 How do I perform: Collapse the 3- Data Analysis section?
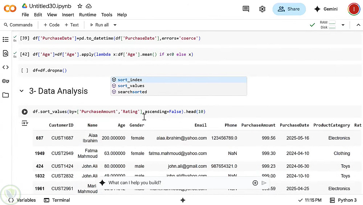[21, 91]
